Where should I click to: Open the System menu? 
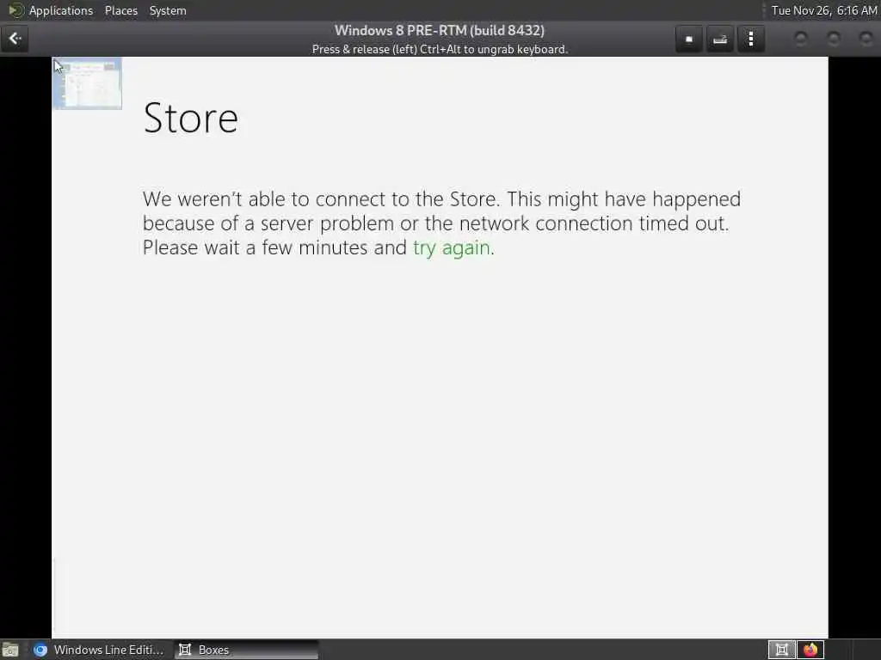click(x=168, y=10)
